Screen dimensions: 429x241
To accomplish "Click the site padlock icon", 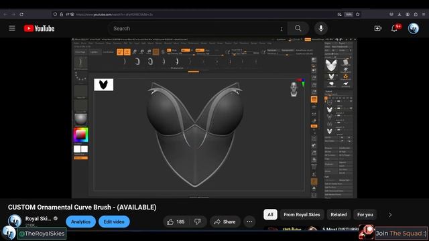I will click(x=61, y=14).
